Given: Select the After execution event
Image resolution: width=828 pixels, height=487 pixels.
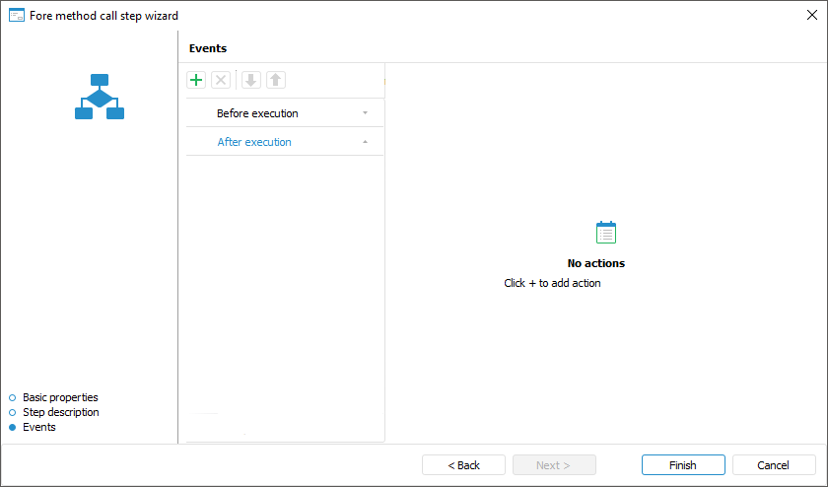Looking at the screenshot, I should [x=254, y=142].
